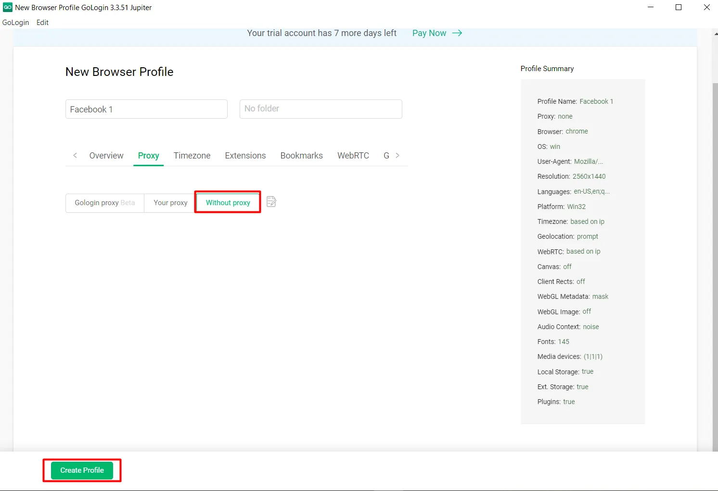
Task: Click the scrollbar up arrow
Action: point(715,34)
